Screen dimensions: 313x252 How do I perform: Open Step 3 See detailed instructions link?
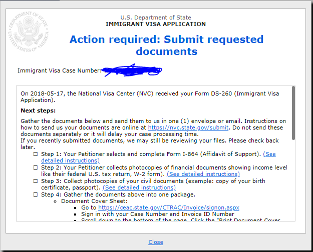pyautogui.click(x=139, y=187)
